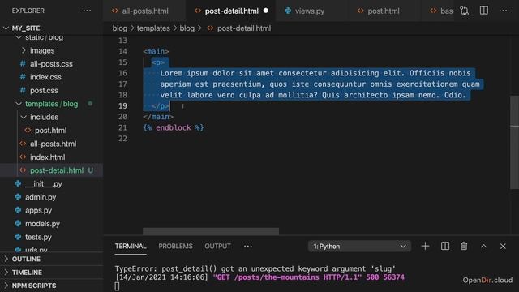519x292 pixels.
Task: Click Python icon on views.py tab
Action: [288, 11]
